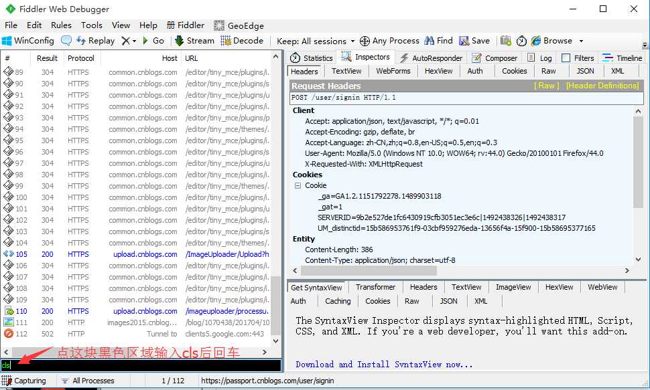This screenshot has width=650, height=390.
Task: Click All Processes filter in status bar
Action: 88,381
